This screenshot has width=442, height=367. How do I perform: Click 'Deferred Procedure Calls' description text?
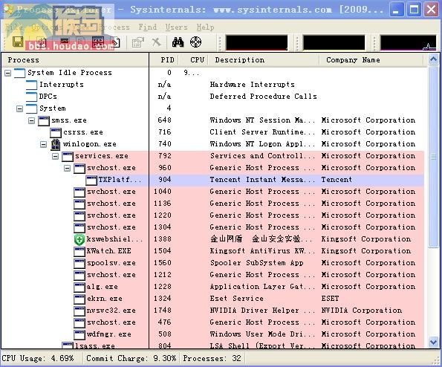pyautogui.click(x=263, y=97)
